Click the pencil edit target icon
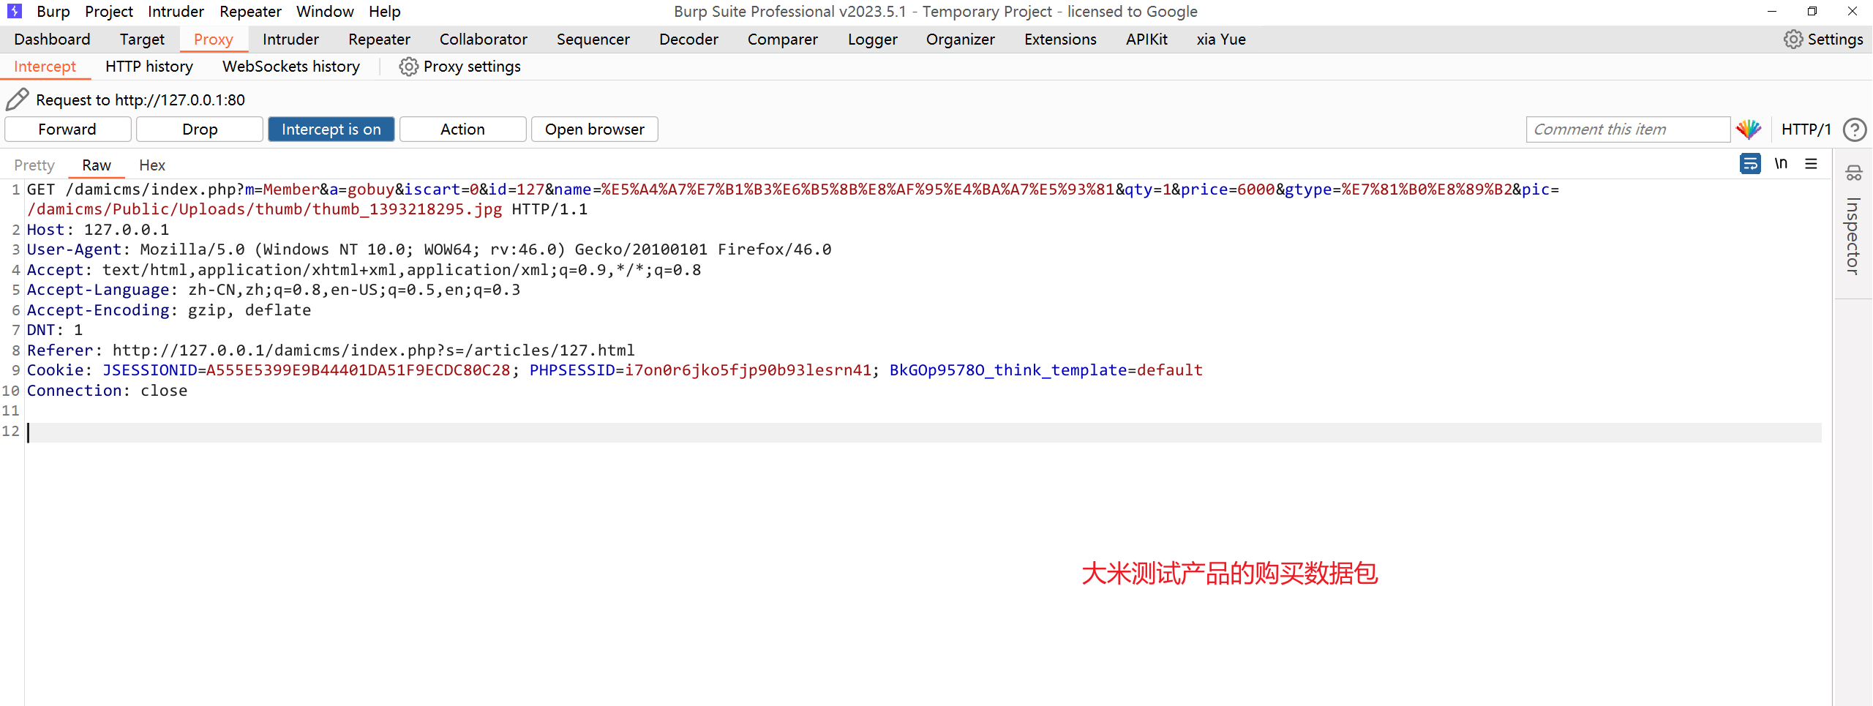 click(17, 99)
